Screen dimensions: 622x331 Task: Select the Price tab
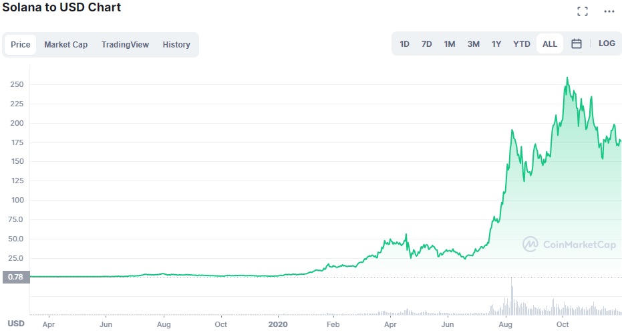tap(20, 44)
